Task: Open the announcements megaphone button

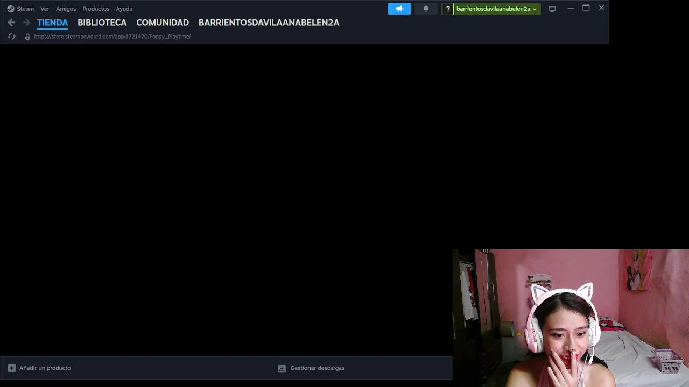Action: 399,9
